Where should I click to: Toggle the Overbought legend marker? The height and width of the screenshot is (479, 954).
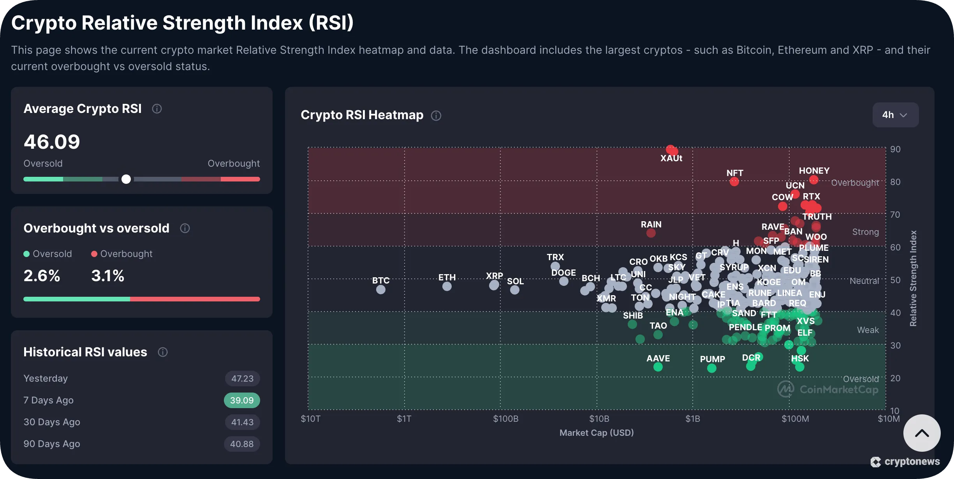(94, 254)
